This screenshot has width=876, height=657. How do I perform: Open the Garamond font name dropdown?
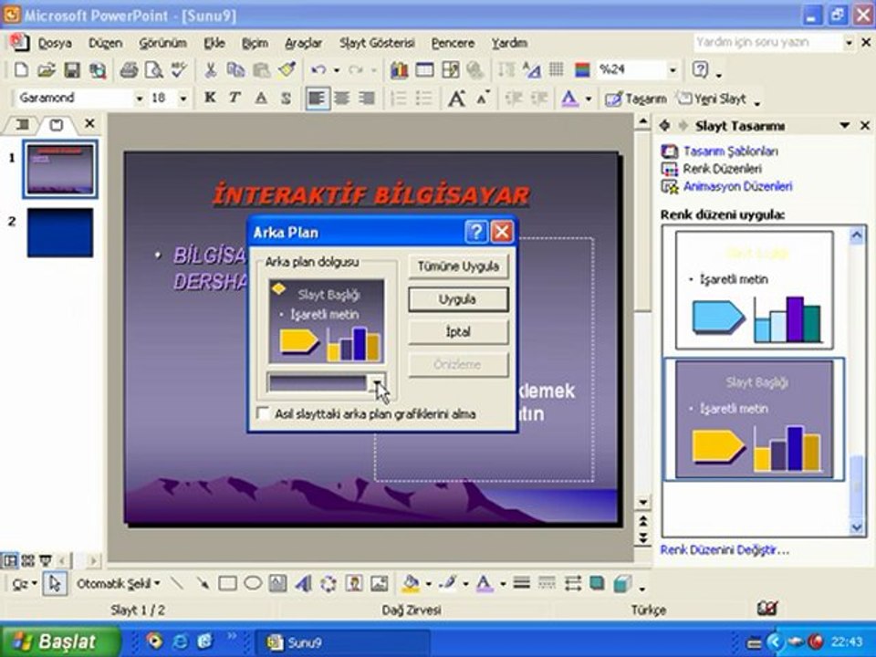tap(139, 99)
